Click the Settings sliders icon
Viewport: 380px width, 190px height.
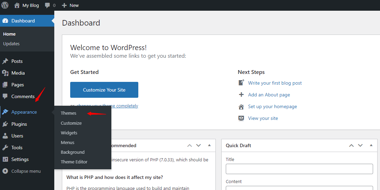click(x=5, y=159)
